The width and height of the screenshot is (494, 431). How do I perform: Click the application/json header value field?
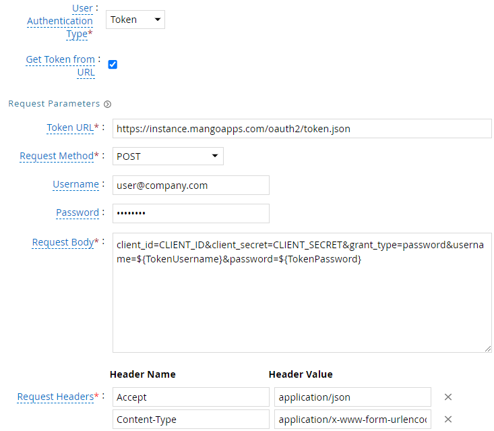click(352, 397)
